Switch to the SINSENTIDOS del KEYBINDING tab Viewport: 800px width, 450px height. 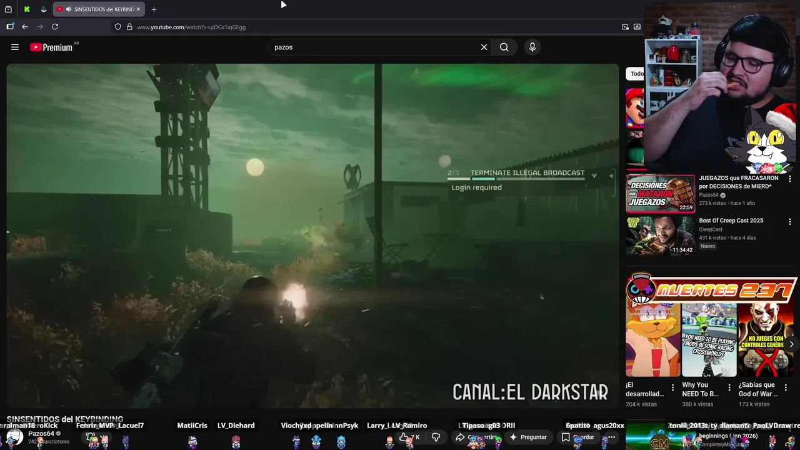(99, 9)
